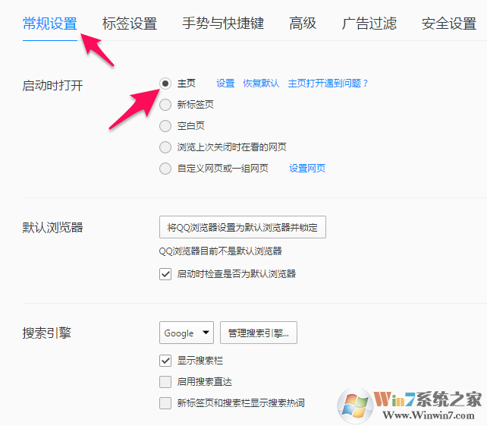Choose 浏览上次关闭时在看的网页 option
This screenshot has width=487, height=426.
(165, 147)
